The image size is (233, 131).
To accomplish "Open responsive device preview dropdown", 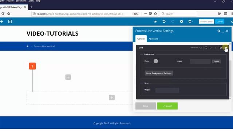I will tap(190, 22).
